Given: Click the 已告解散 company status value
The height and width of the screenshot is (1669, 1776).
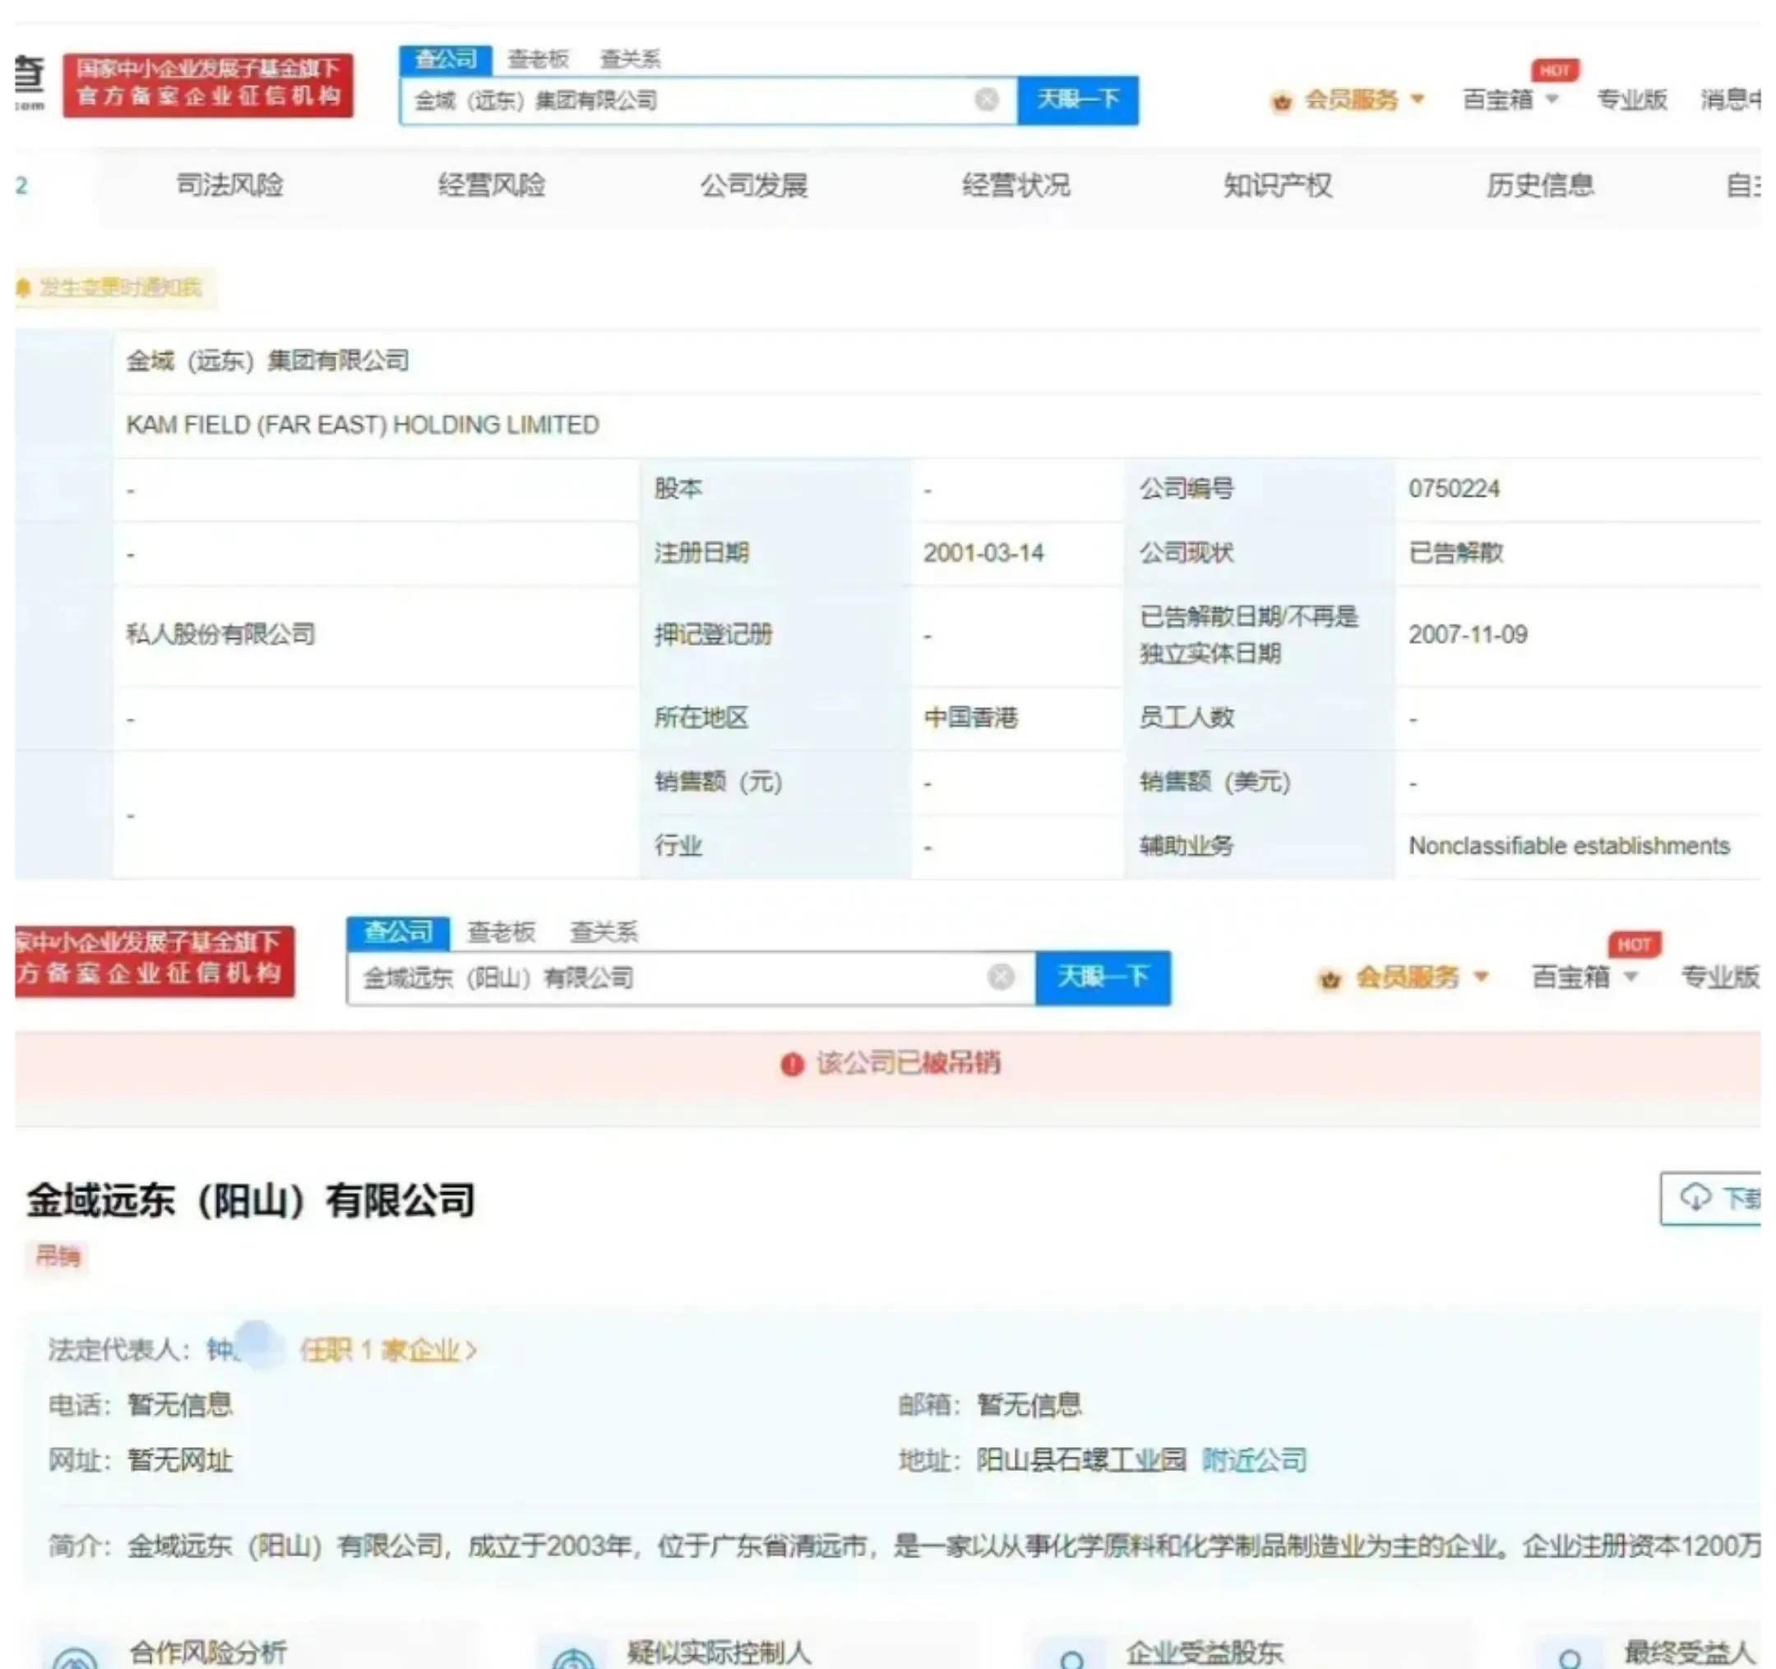Looking at the screenshot, I should click(1455, 553).
